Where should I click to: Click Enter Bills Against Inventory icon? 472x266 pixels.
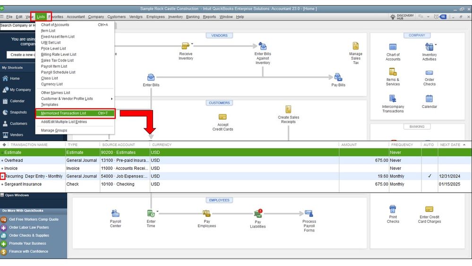pyautogui.click(x=263, y=46)
